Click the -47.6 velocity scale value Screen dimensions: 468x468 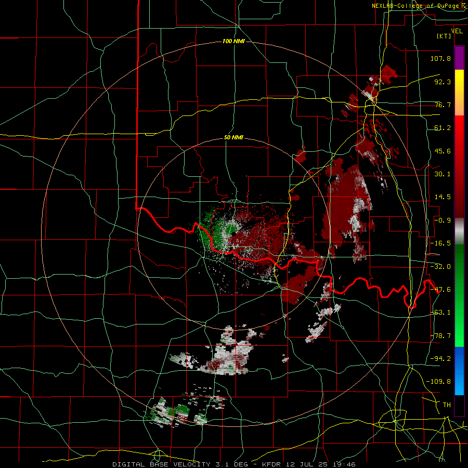(x=440, y=290)
